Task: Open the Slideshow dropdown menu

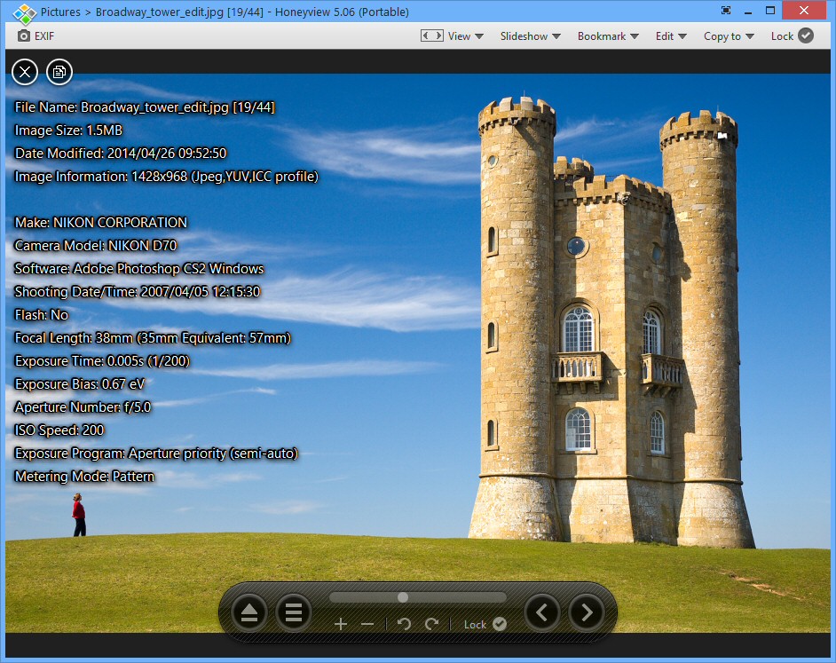Action: (x=530, y=36)
